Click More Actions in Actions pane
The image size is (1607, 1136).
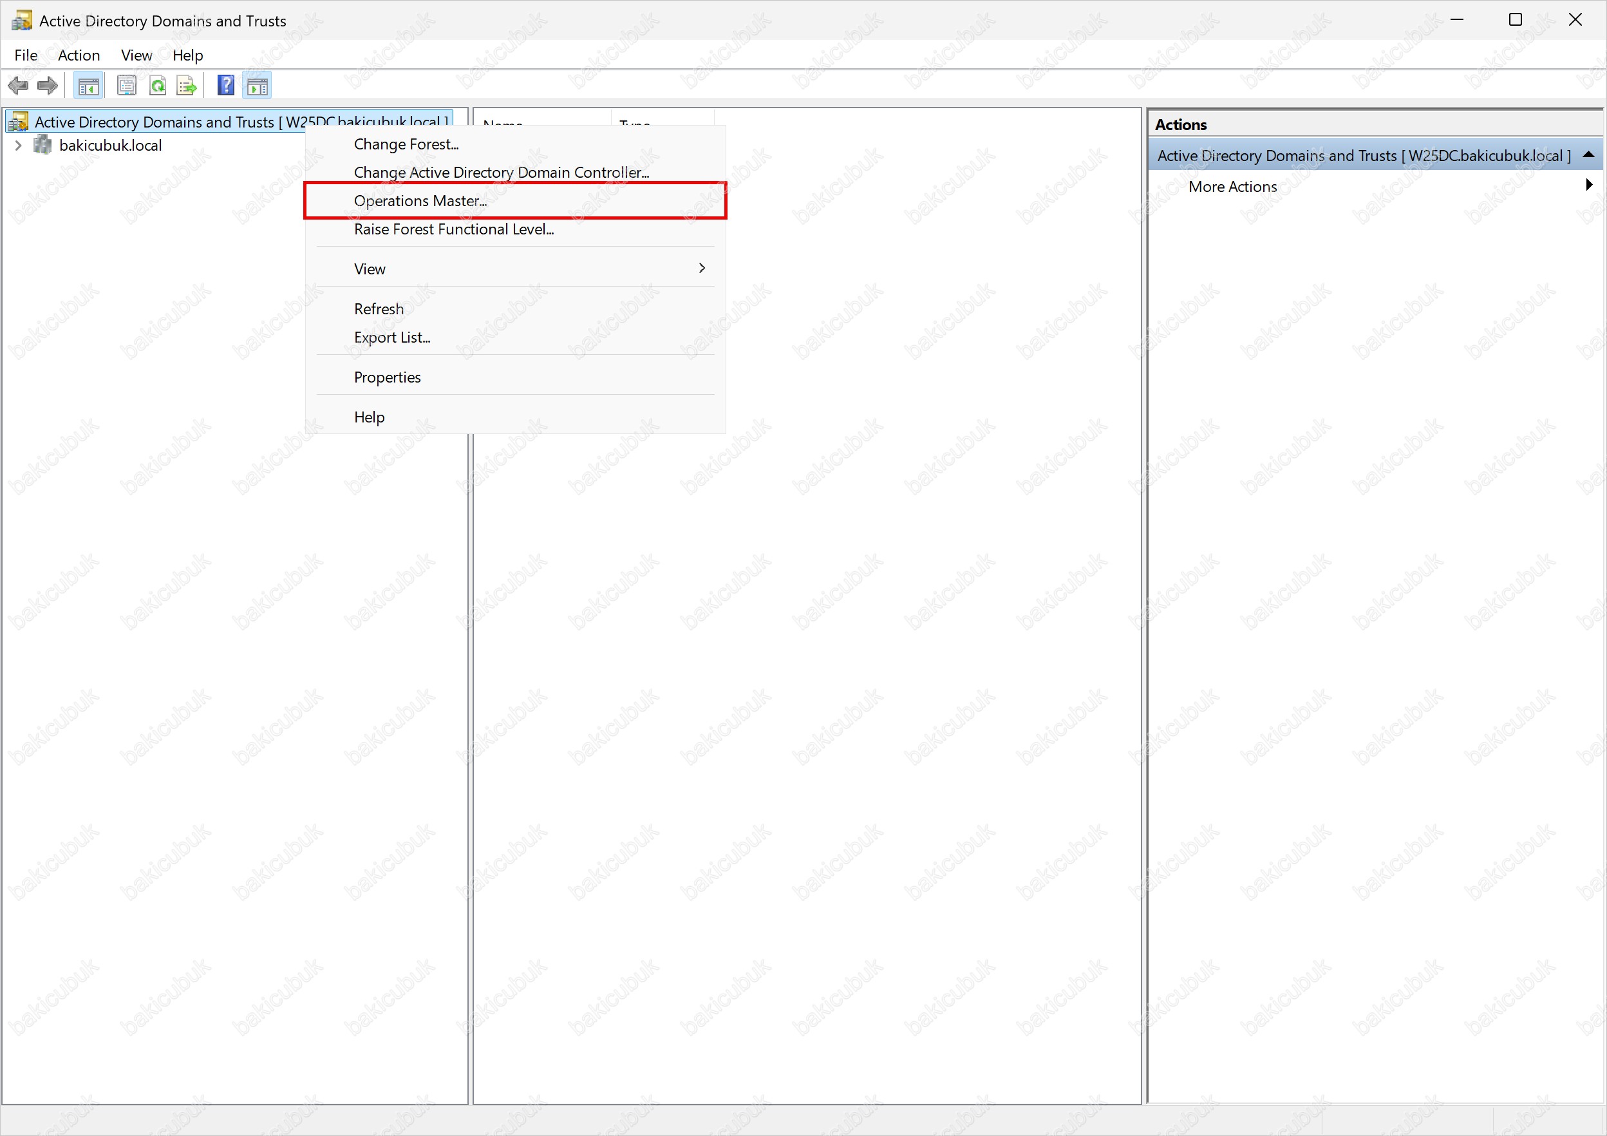click(1232, 186)
